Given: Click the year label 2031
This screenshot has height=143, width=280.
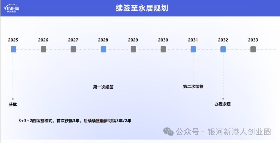Looking at the screenshot, I should tap(193, 40).
